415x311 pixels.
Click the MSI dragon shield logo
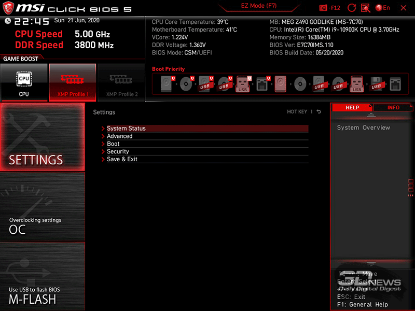pos(8,8)
